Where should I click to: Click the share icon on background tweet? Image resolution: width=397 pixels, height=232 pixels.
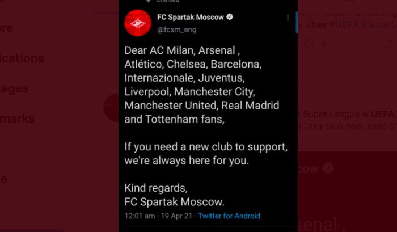coord(389,44)
